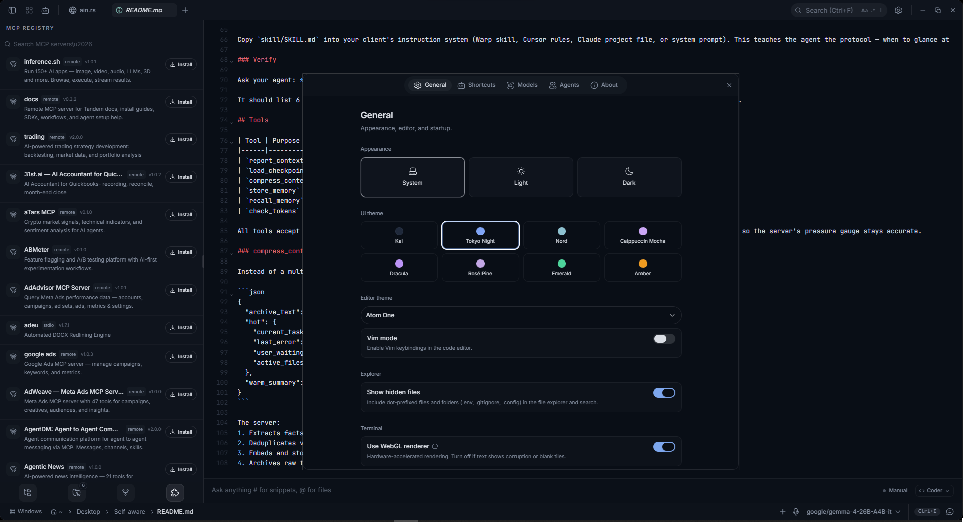The height and width of the screenshot is (522, 963).
Task: Click the plus icon next to the microphone
Action: point(783,512)
